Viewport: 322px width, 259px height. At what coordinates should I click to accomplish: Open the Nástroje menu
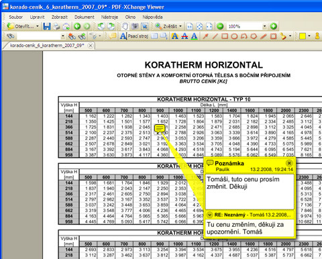(109, 17)
